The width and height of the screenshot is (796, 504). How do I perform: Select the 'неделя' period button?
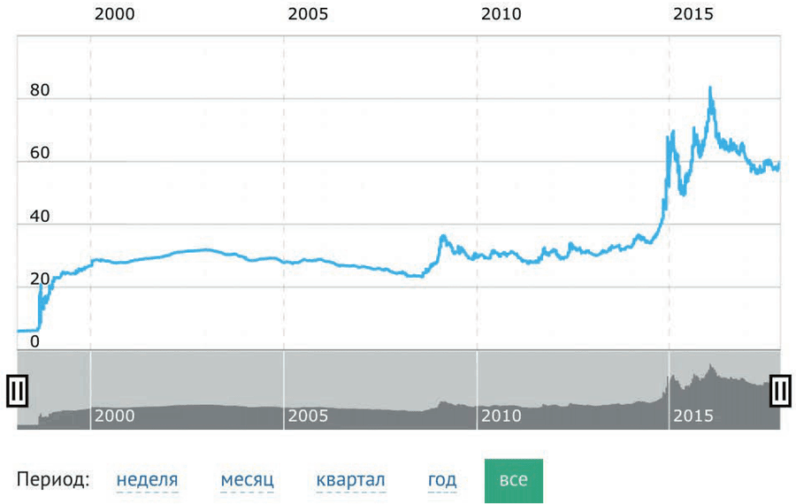[147, 479]
